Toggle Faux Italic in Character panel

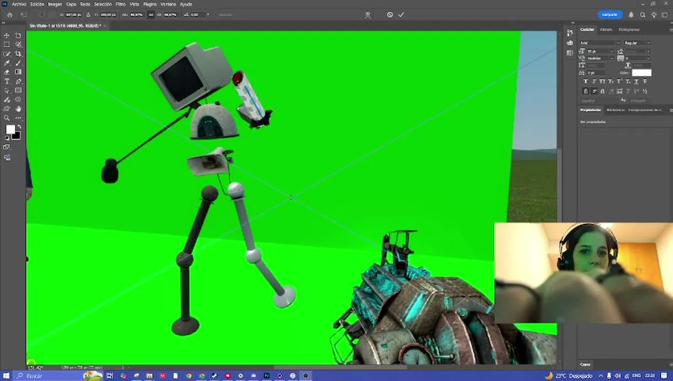tap(594, 82)
